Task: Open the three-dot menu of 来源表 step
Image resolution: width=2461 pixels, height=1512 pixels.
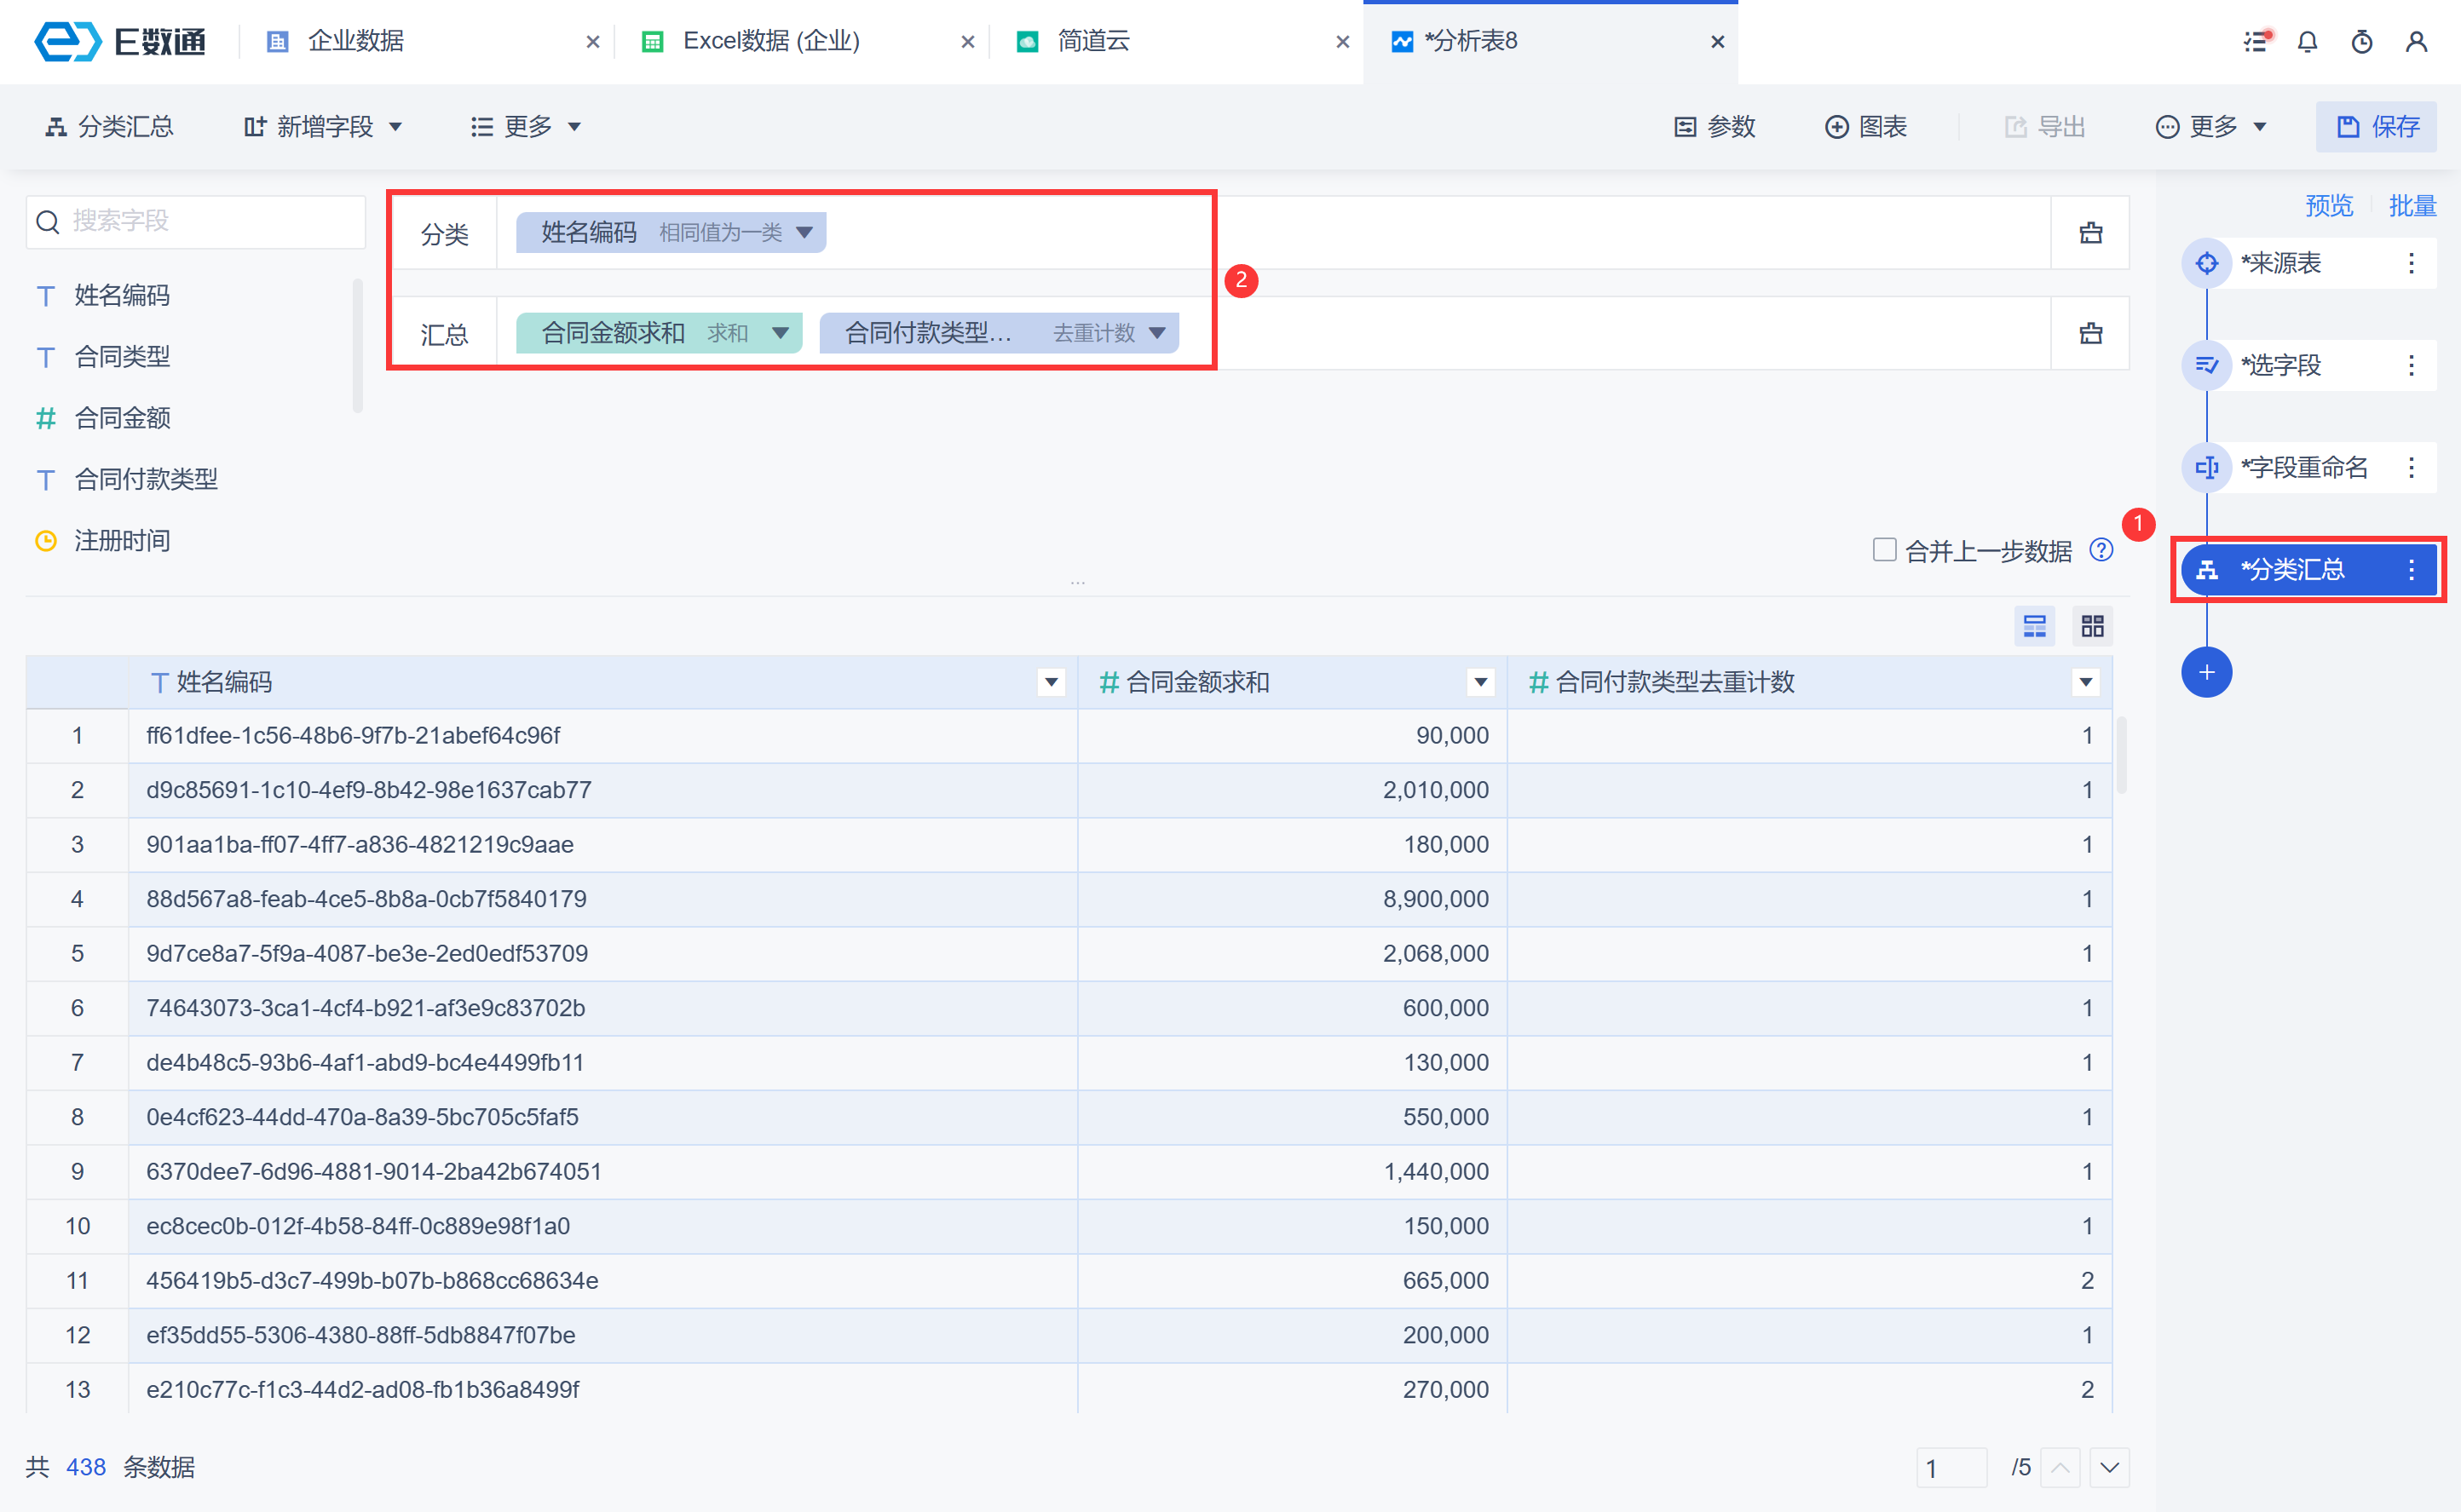Action: point(2411,263)
